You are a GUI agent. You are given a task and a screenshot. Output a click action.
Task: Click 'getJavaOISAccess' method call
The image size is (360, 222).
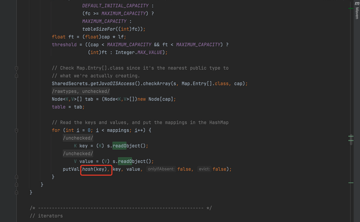point(113,84)
